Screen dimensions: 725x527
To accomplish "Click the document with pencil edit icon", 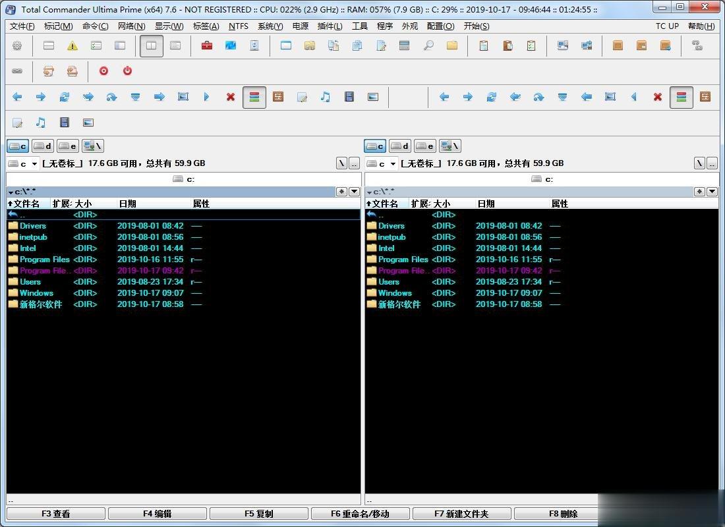I will point(381,45).
